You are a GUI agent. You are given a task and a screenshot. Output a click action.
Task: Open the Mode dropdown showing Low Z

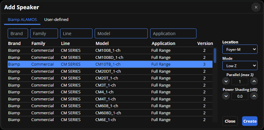click(x=240, y=65)
